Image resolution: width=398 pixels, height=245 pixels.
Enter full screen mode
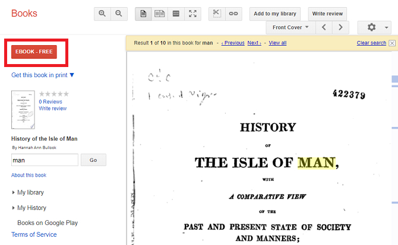(x=192, y=14)
